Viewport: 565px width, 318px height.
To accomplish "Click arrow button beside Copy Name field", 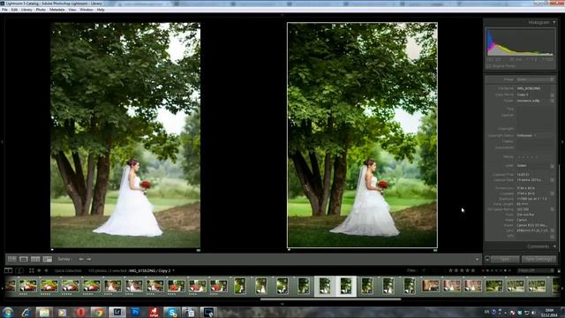I will [x=552, y=95].
